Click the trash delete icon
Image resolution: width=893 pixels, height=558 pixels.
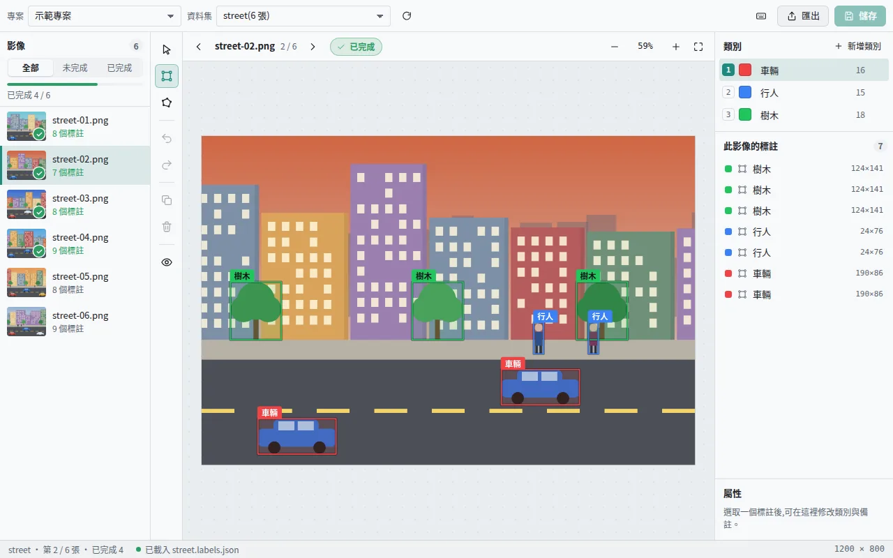pyautogui.click(x=166, y=227)
